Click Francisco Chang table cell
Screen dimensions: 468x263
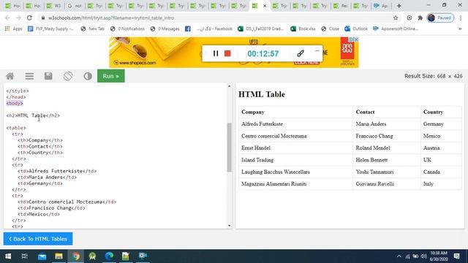374,136
